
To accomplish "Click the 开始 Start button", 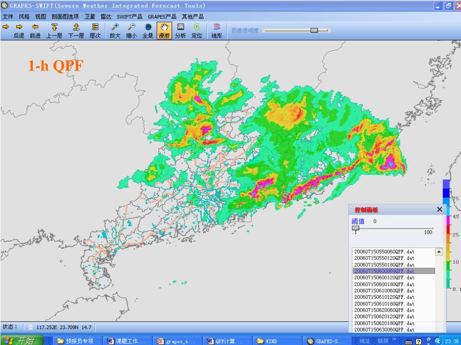I will tap(21, 341).
